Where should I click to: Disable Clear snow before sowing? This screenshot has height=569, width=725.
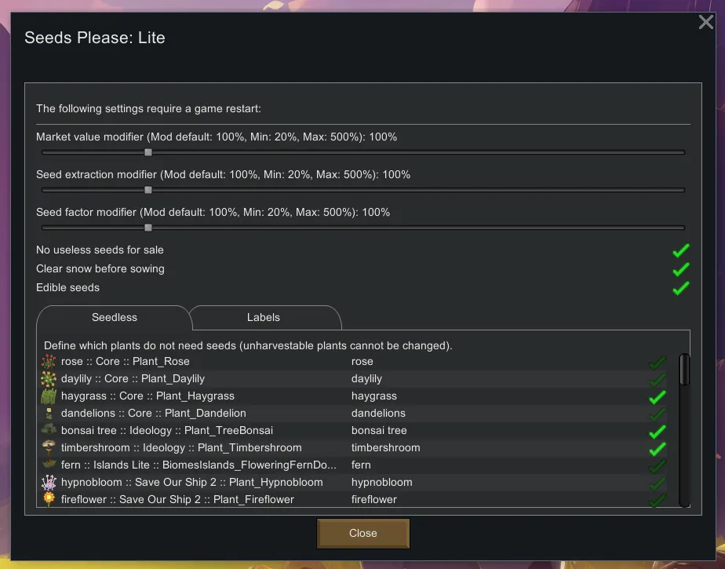[x=680, y=269]
